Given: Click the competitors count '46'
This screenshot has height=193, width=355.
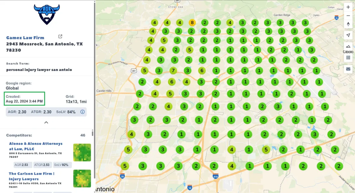Looking at the screenshot, I should tap(83, 135).
